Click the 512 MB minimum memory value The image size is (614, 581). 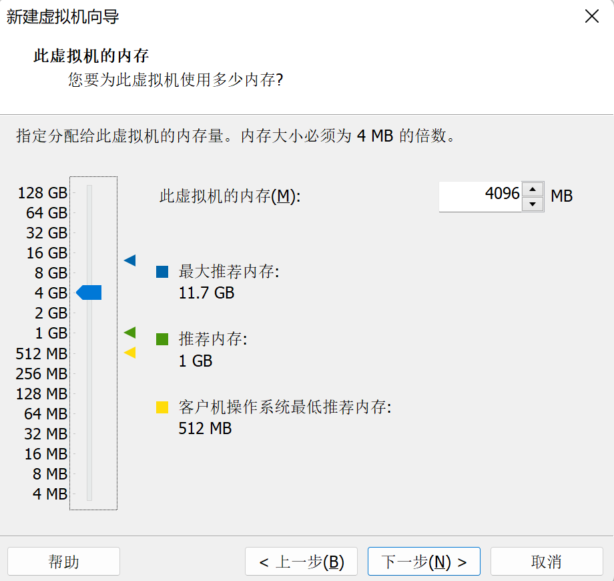point(205,429)
